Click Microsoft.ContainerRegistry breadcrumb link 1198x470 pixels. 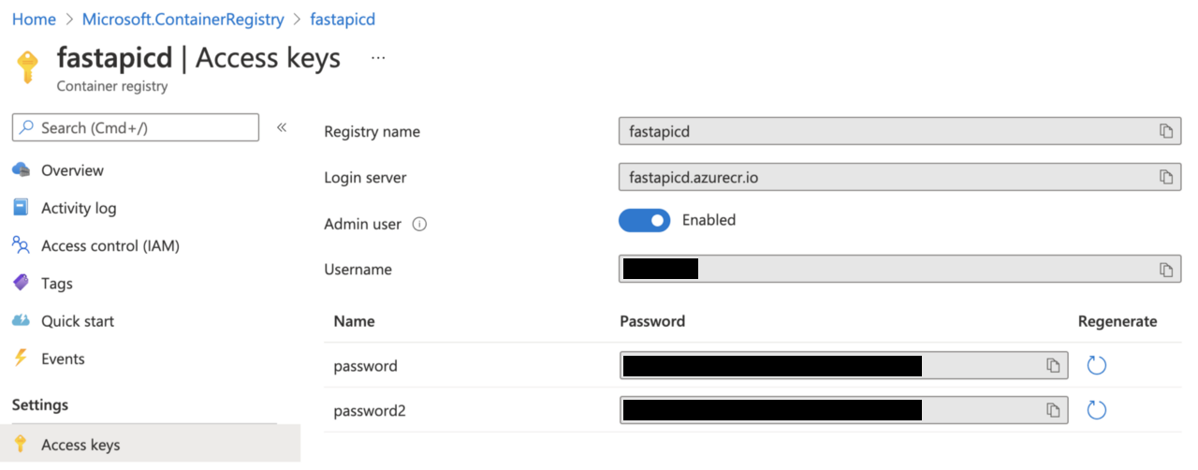(183, 19)
